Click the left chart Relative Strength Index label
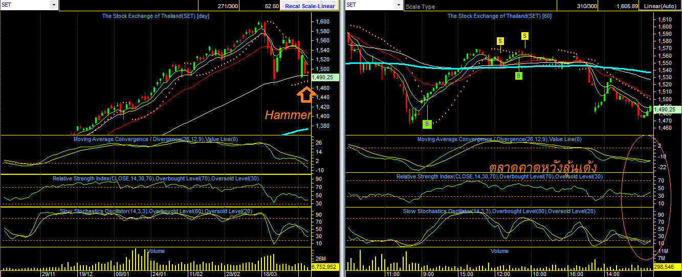This screenshot has width=682, height=277. click(x=156, y=178)
